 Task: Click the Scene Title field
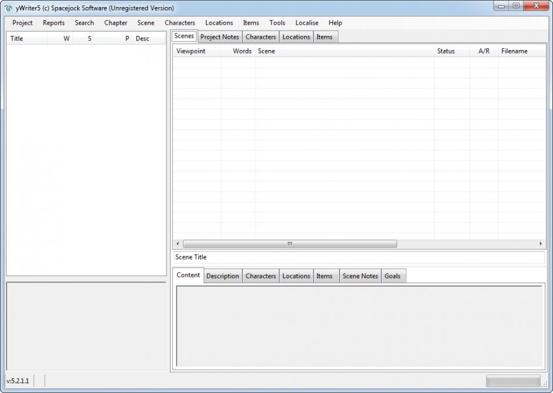[x=359, y=257]
